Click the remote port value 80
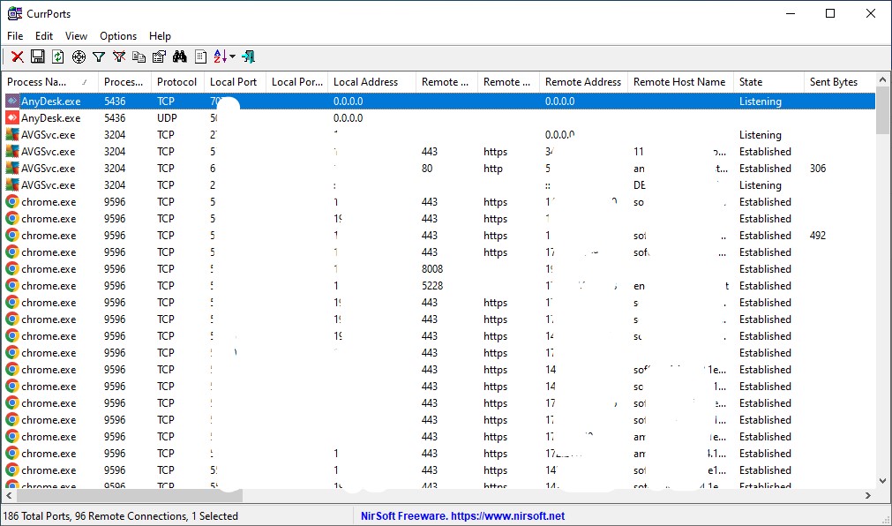 [427, 169]
